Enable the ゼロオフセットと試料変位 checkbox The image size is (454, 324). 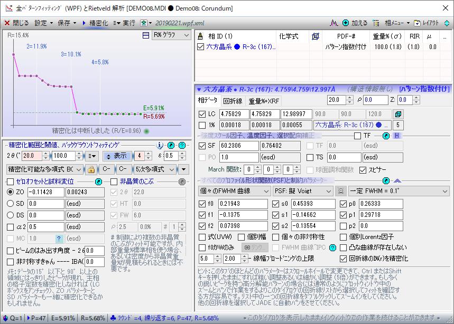11,182
